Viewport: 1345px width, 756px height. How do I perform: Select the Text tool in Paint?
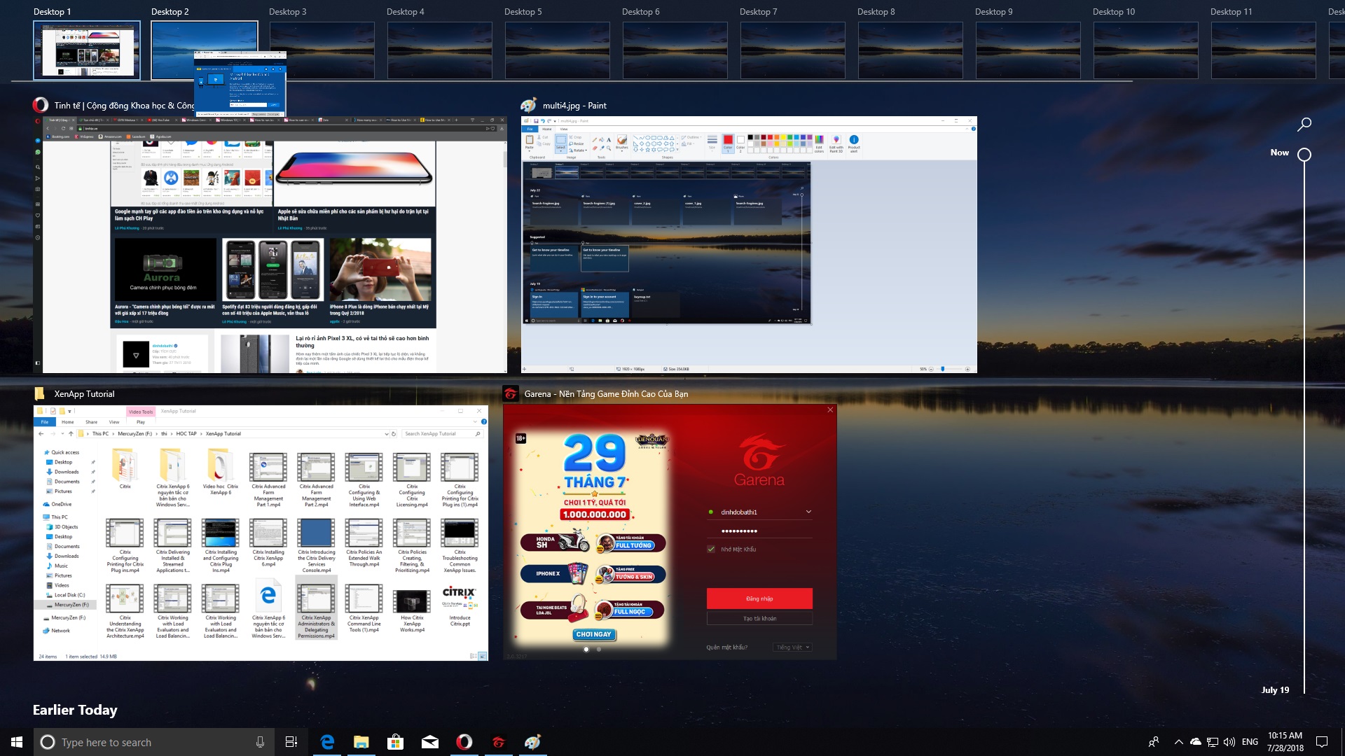tap(609, 139)
